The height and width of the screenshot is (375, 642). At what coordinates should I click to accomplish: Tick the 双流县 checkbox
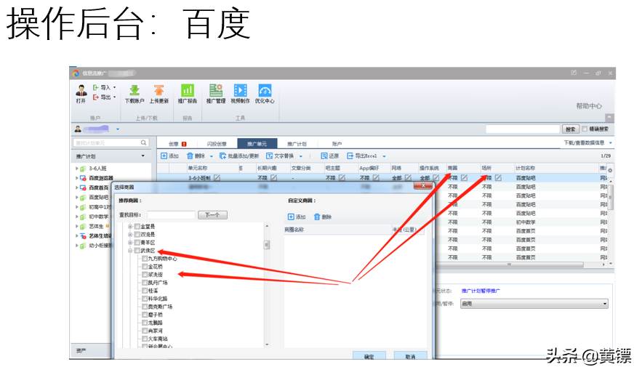point(137,235)
